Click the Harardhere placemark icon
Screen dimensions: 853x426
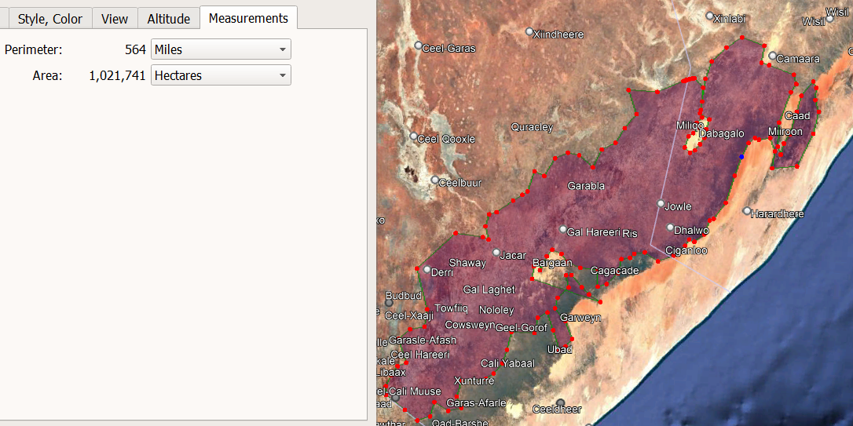(747, 212)
